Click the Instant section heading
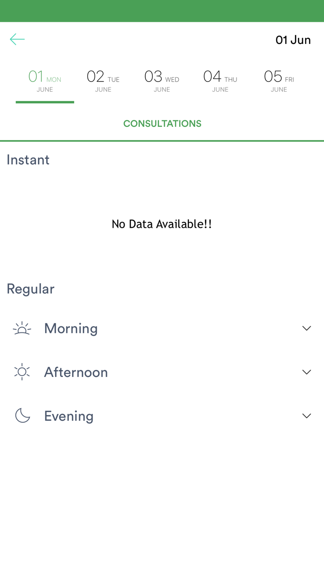The height and width of the screenshot is (576, 324). tap(28, 160)
